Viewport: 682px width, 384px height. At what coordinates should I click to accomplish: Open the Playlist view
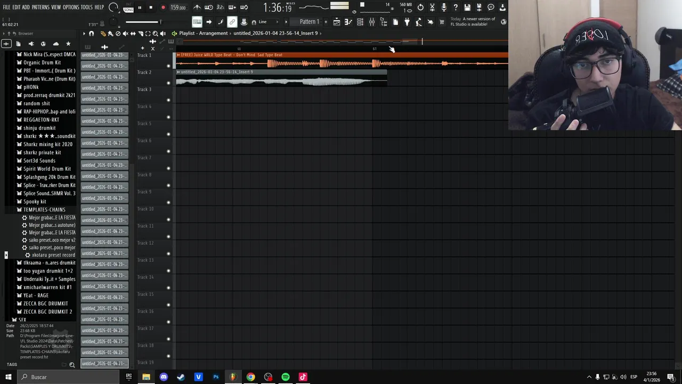tap(337, 22)
